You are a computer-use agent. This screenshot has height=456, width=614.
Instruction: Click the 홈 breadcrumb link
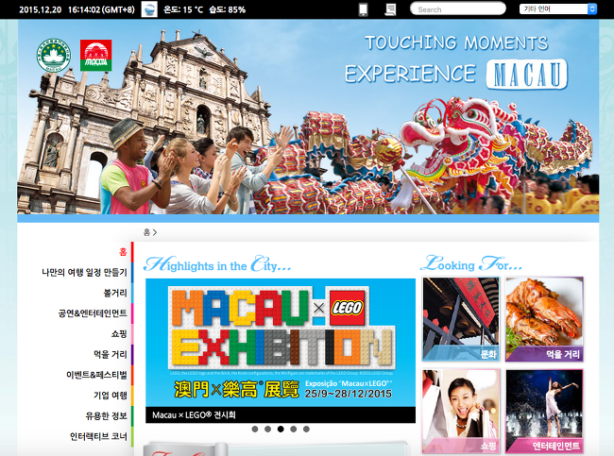(x=146, y=232)
